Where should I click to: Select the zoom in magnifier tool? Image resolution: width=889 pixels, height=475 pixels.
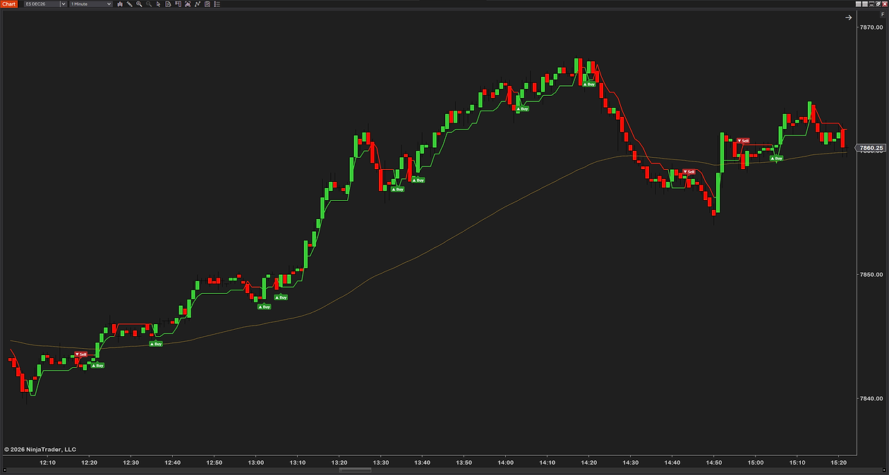[139, 4]
